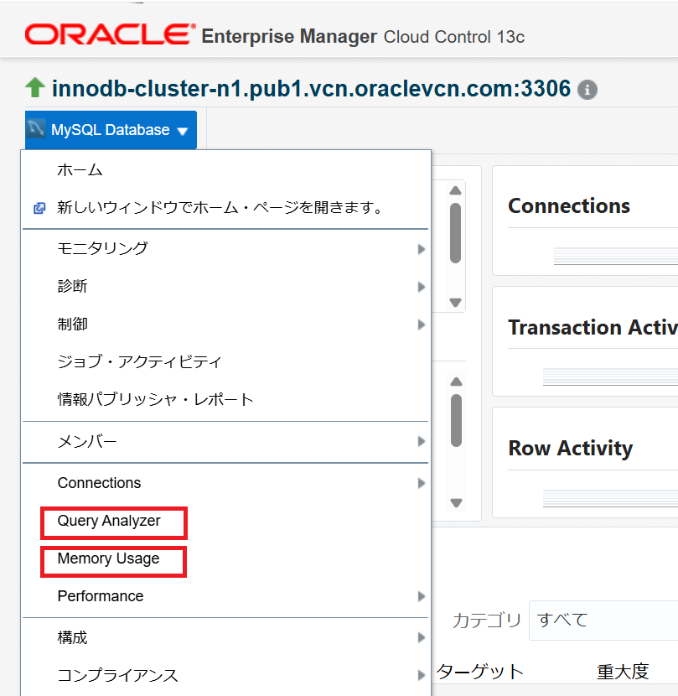Click the upper panel scroll up arrow
The width and height of the screenshot is (678, 696).
pos(455,191)
